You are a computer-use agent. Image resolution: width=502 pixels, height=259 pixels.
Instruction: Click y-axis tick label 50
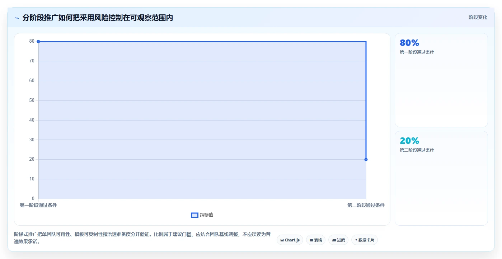click(x=32, y=100)
